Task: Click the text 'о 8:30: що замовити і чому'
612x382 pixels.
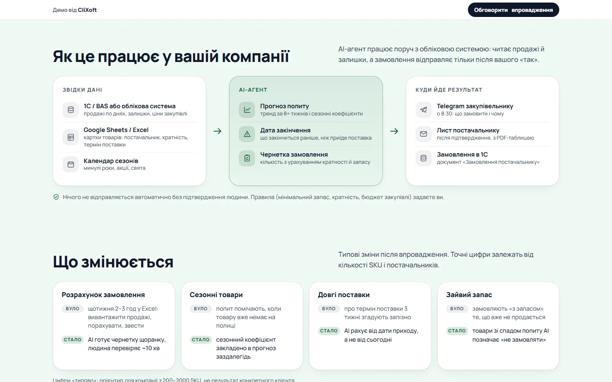Action: click(470, 114)
